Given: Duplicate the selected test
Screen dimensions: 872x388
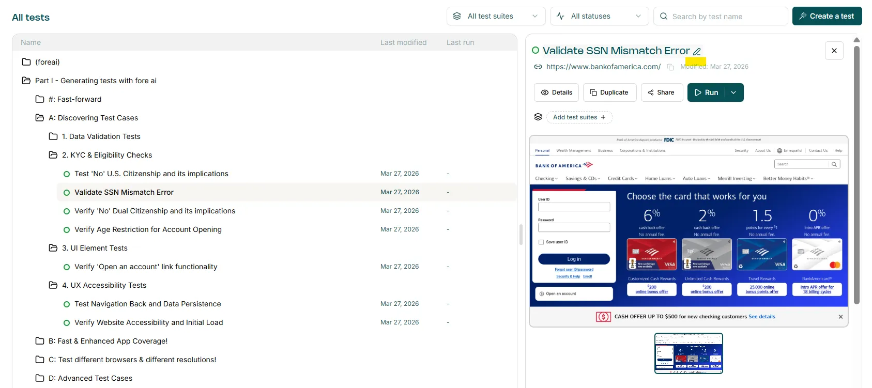Looking at the screenshot, I should pyautogui.click(x=610, y=92).
